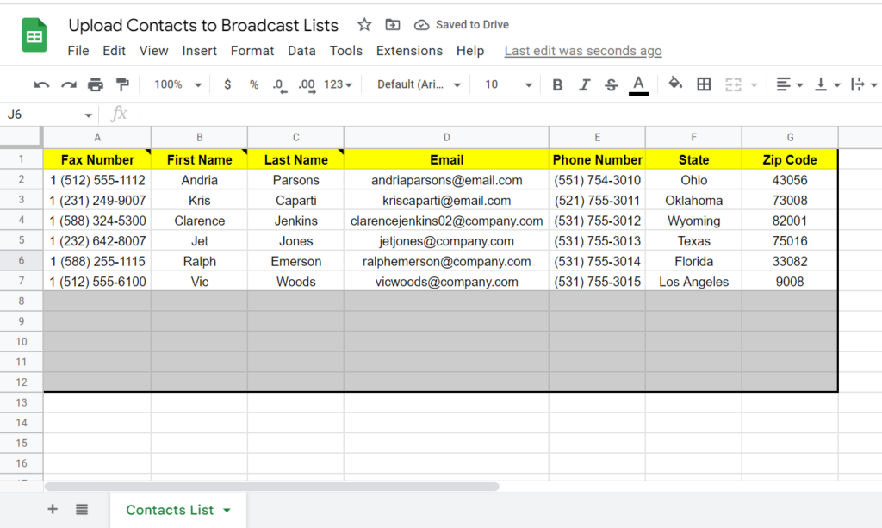
Task: Open the Help menu
Action: [470, 51]
